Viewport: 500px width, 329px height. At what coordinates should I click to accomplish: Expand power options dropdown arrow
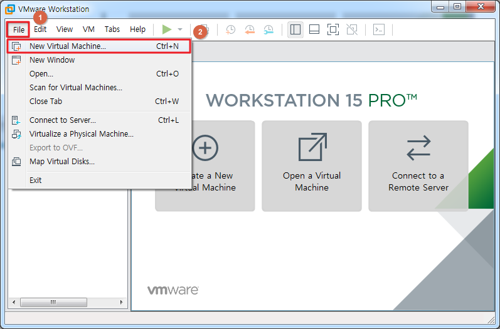point(180,29)
